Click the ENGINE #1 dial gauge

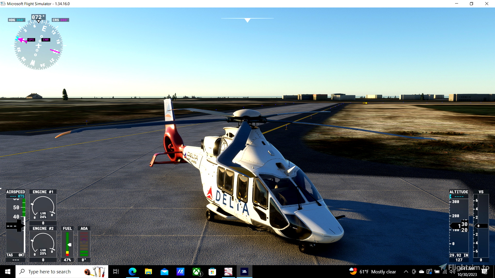(x=43, y=207)
